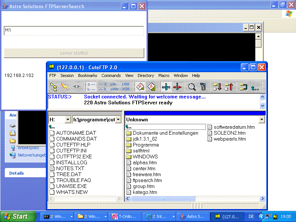Click the magnifier Find icon
This screenshot has width=296, height=222.
(x=192, y=87)
